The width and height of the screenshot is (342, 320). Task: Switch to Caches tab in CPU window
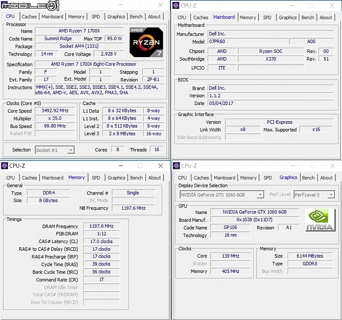pos(29,17)
